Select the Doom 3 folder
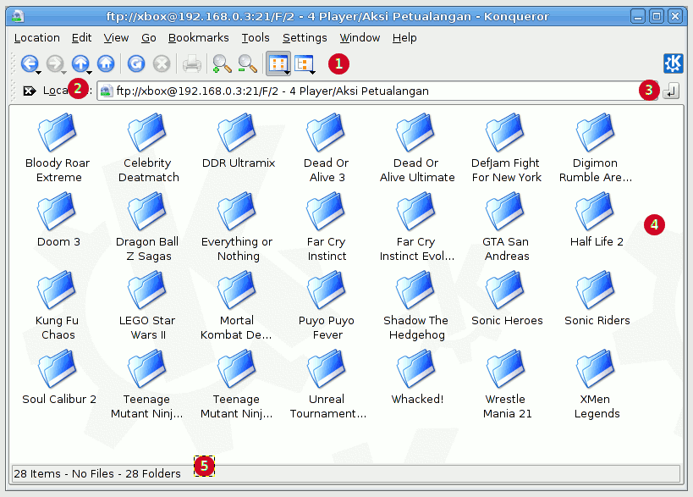The image size is (693, 497). (58, 220)
